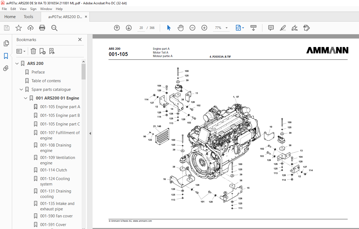Click the www.ammann.com footer text
Screen dimensions: 359x229
tap(142, 221)
